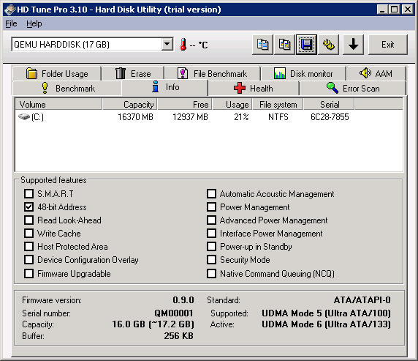
Task: Switch to the Error Scan tab
Action: [x=352, y=88]
